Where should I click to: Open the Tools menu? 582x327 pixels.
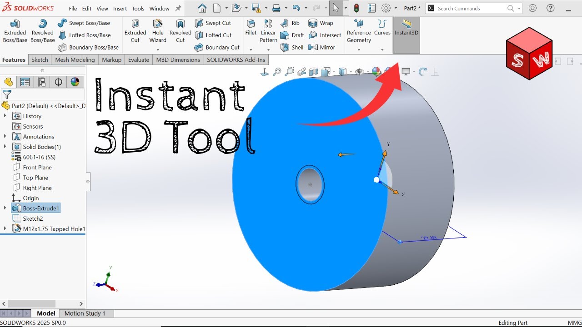(x=138, y=9)
